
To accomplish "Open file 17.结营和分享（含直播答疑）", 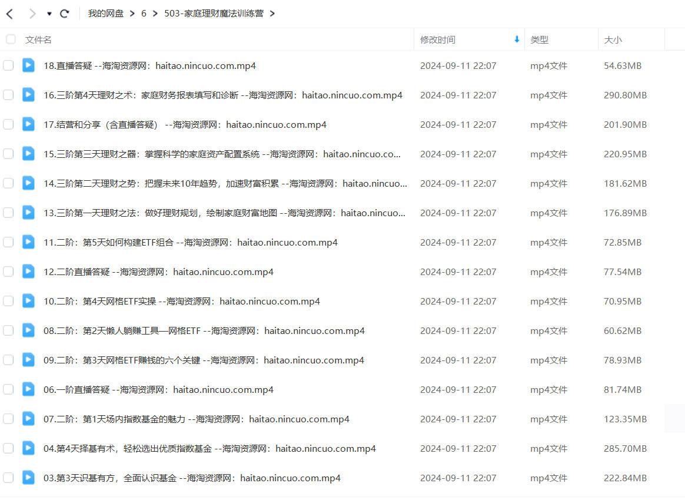I will click(x=185, y=125).
